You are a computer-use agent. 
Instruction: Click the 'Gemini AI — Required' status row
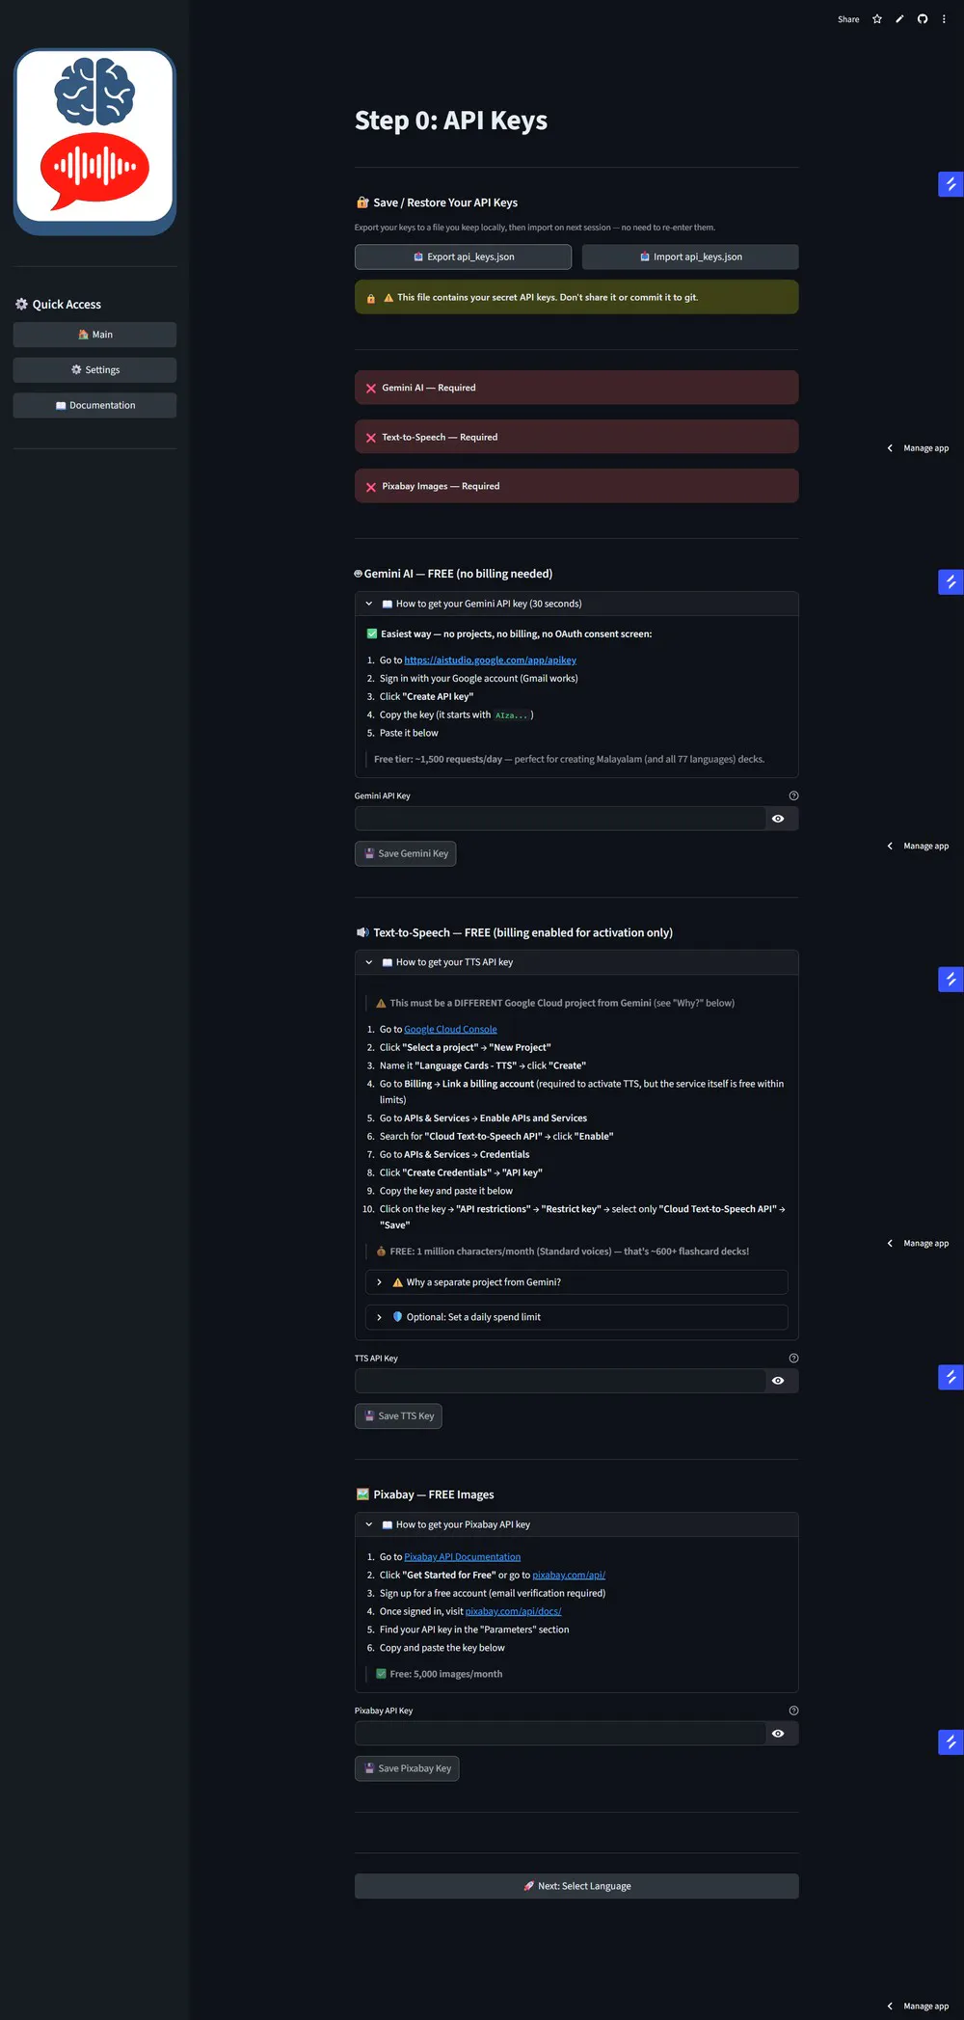pyautogui.click(x=576, y=388)
